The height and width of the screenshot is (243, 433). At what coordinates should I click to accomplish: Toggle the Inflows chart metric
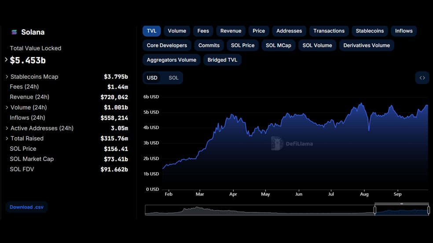(x=404, y=31)
